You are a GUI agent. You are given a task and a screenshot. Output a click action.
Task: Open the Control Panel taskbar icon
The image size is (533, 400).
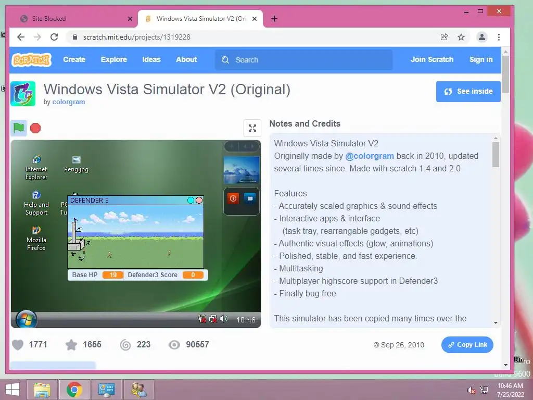[x=106, y=390]
